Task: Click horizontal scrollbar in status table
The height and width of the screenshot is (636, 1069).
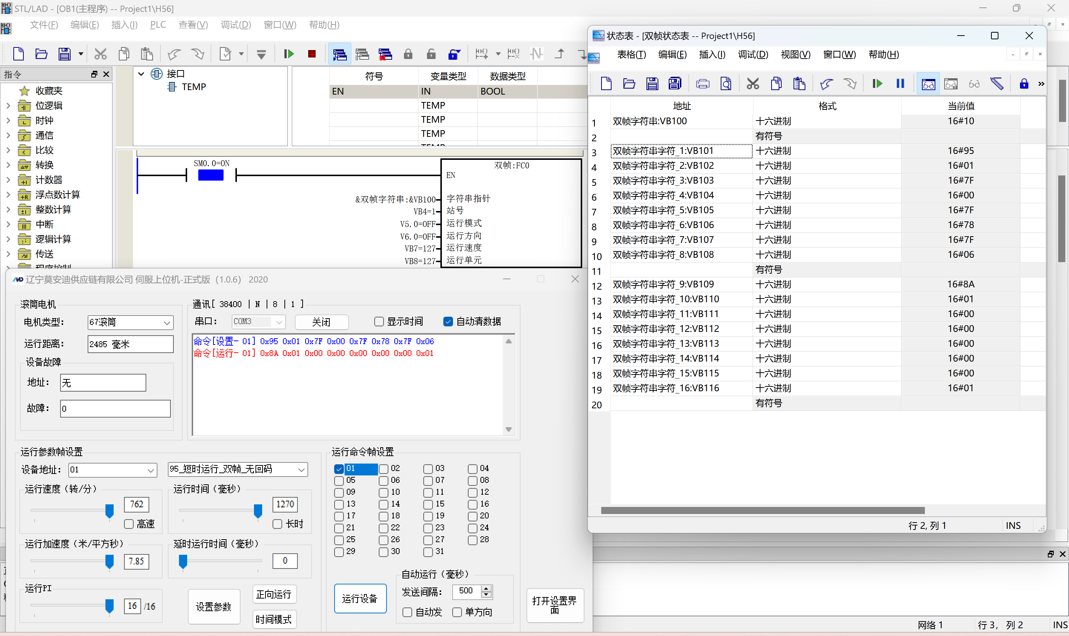Action: (762, 510)
